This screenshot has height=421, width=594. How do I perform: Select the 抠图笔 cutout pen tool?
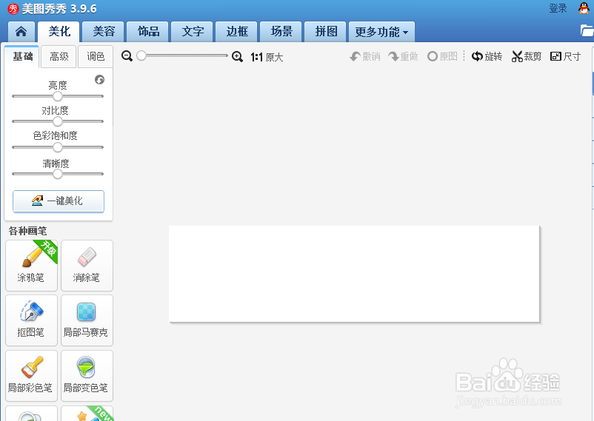(31, 320)
